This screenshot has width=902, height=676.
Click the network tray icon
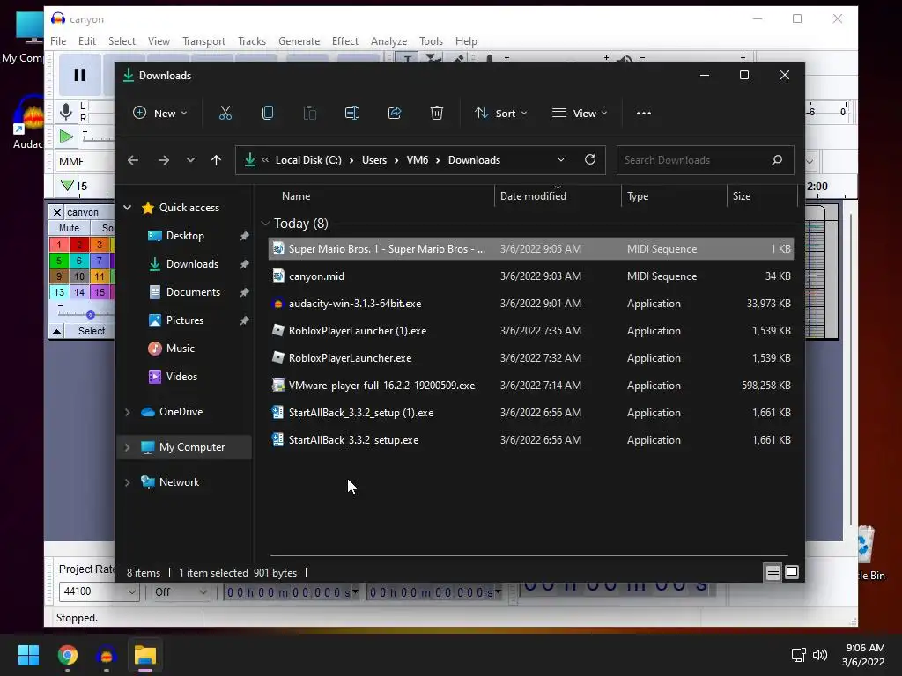coord(798,655)
